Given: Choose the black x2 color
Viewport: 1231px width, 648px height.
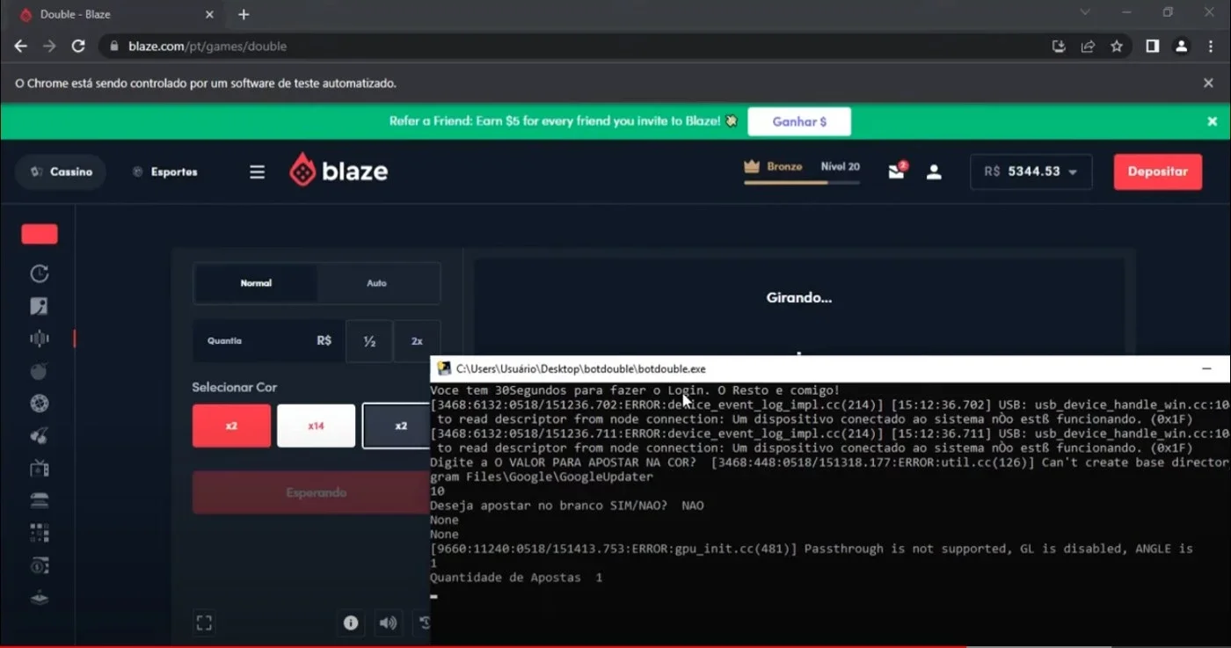Looking at the screenshot, I should (397, 426).
